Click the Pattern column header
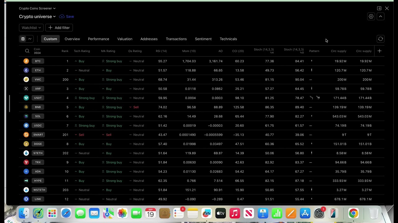The height and width of the screenshot is (223, 398). click(x=314, y=51)
